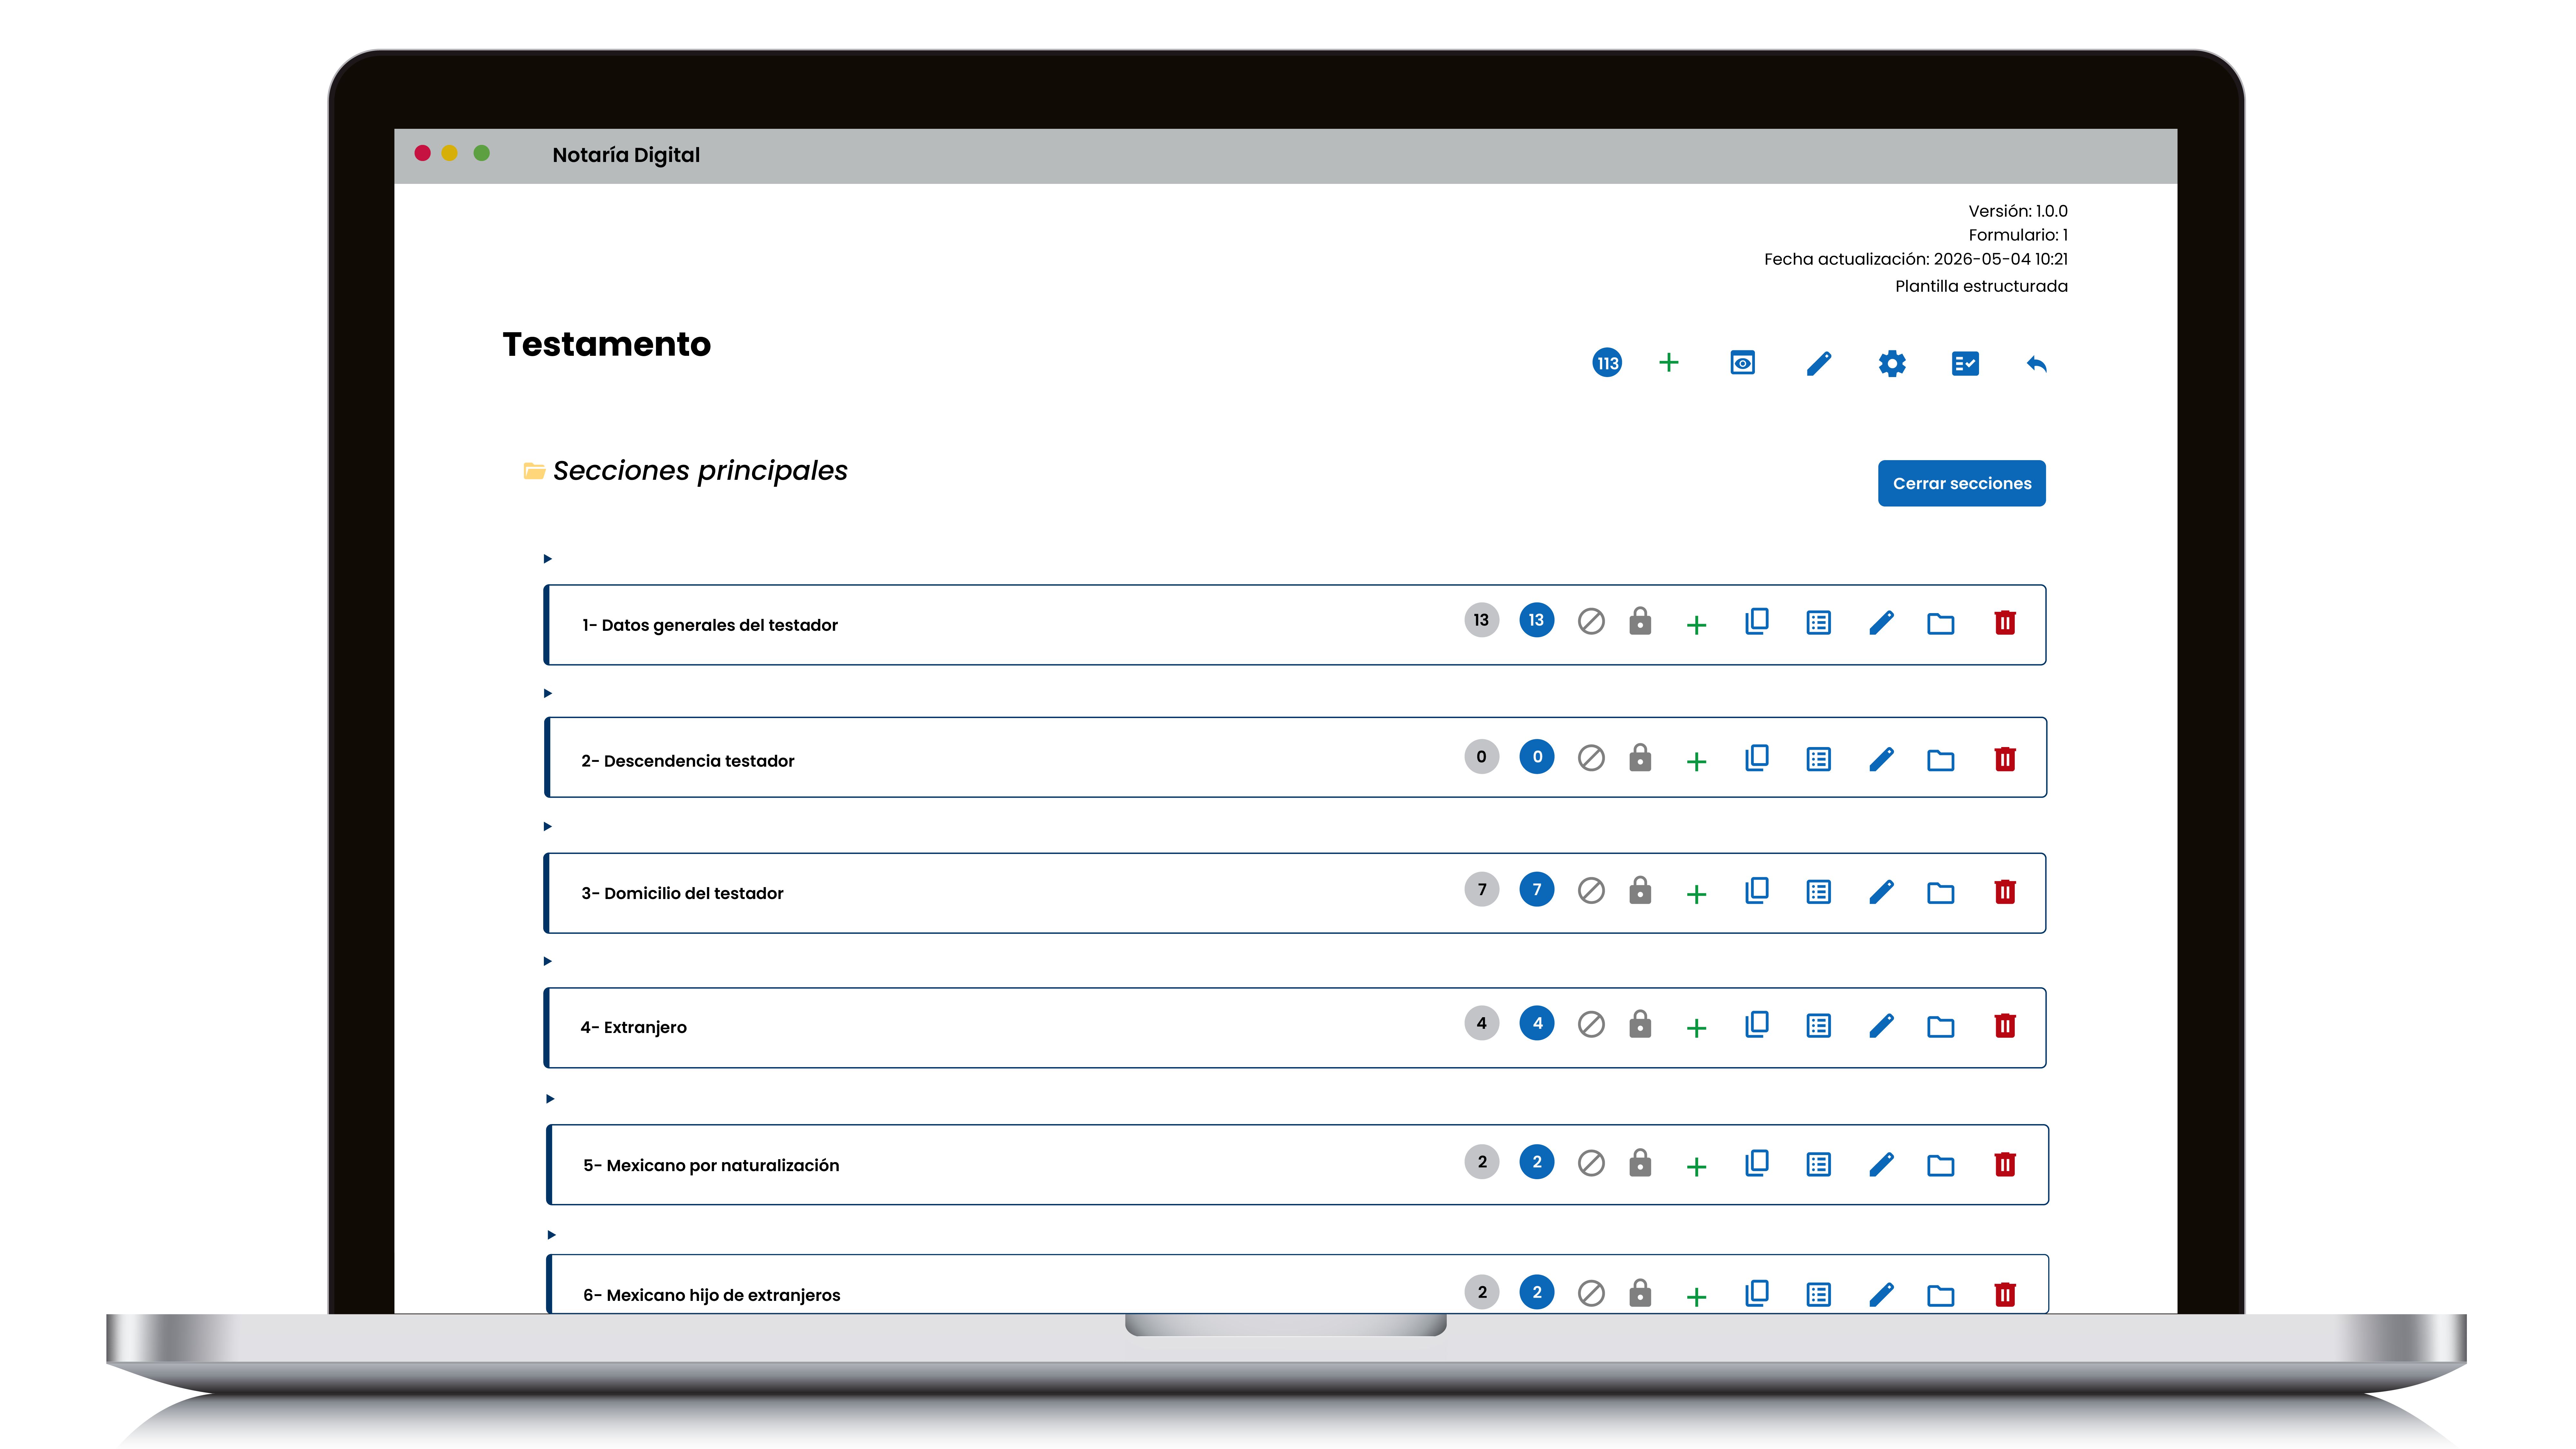
Task: Toggle lock on Mexicano por naturalización
Action: click(x=1640, y=1163)
